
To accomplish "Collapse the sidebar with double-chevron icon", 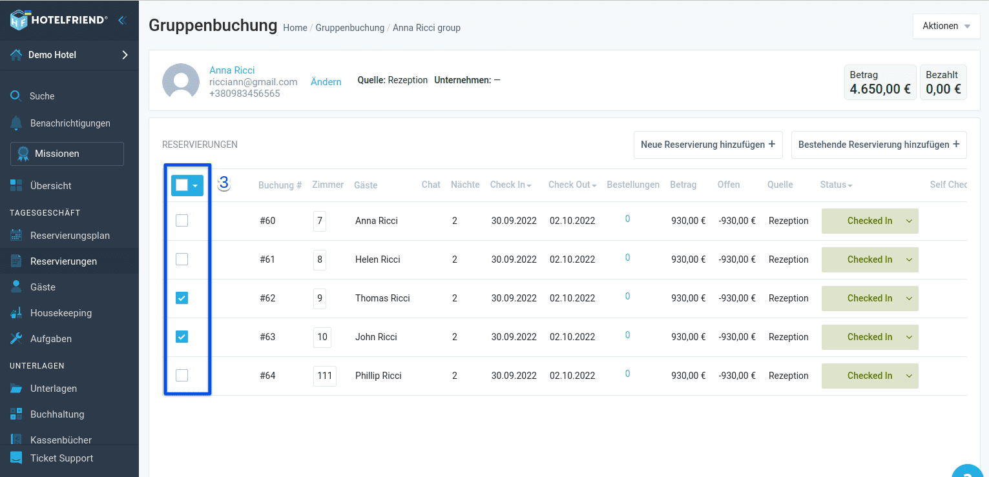I will pyautogui.click(x=121, y=20).
